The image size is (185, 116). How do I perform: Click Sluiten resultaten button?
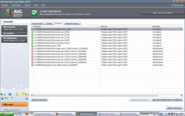coord(175,108)
